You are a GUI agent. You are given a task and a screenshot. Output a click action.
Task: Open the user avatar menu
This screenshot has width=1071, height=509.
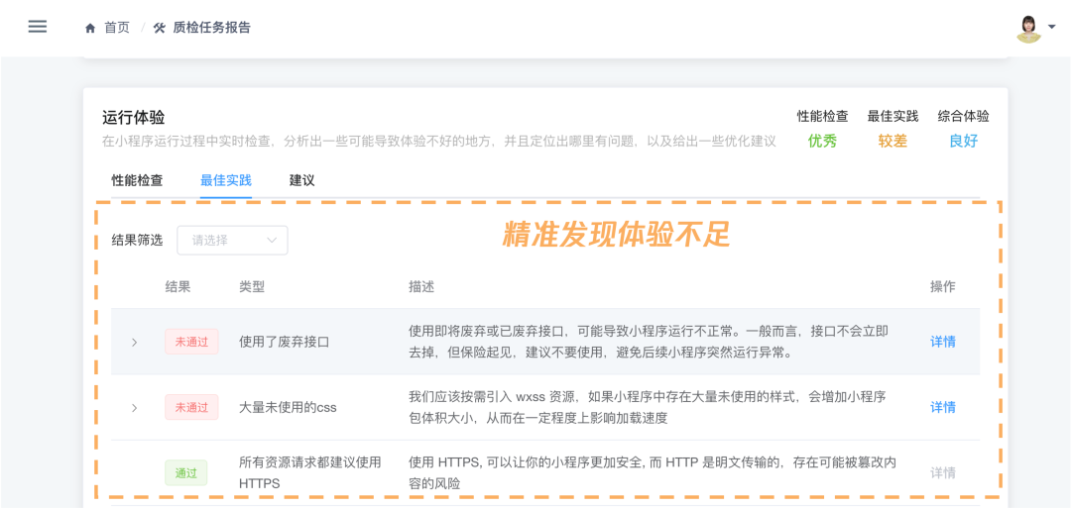(x=1028, y=28)
